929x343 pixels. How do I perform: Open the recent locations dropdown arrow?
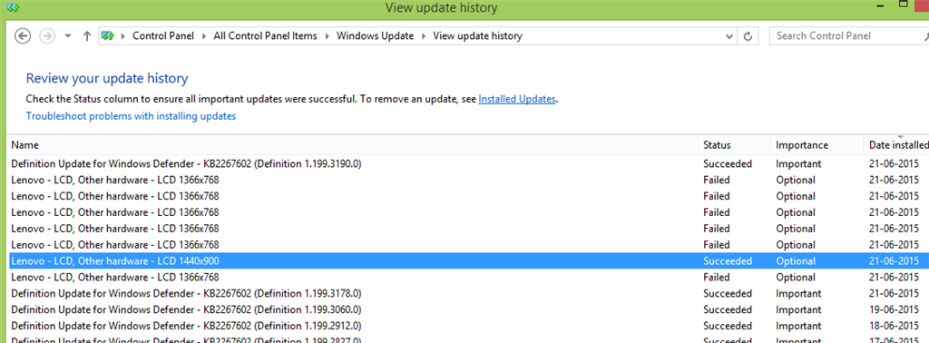(x=67, y=36)
